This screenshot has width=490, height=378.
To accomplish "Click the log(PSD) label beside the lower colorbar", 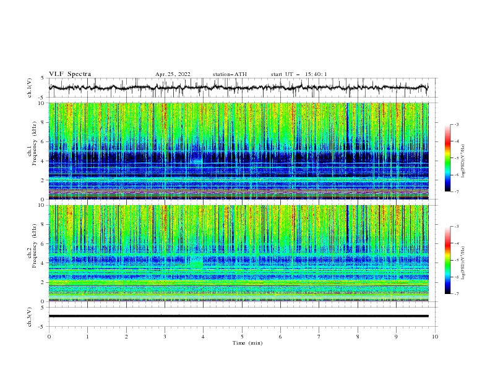I will coord(463,262).
